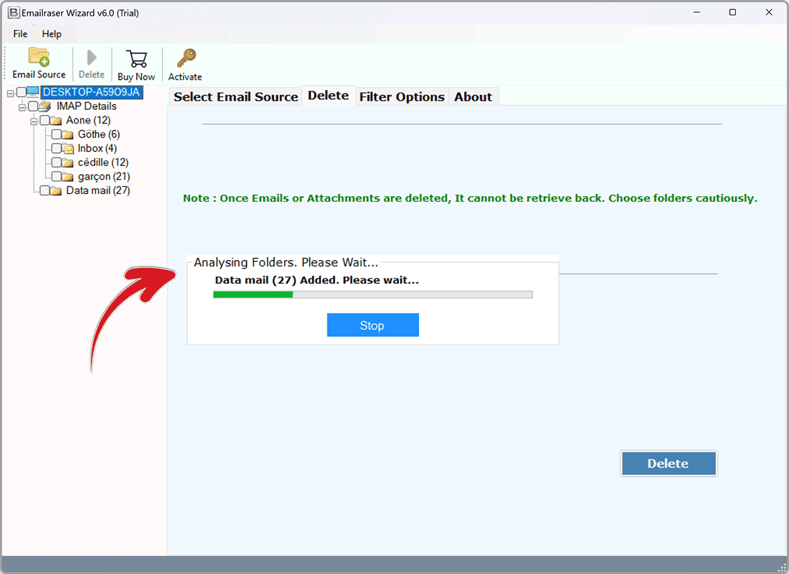Click the Delete toolbar play icon

[x=92, y=57]
